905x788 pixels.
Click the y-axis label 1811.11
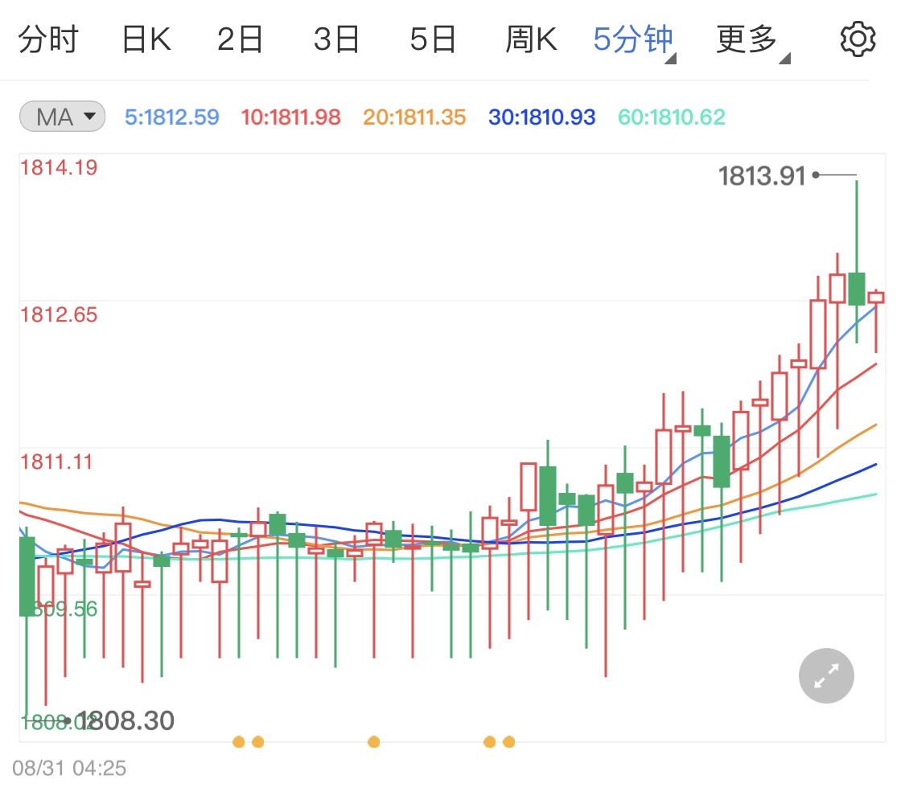[56, 462]
